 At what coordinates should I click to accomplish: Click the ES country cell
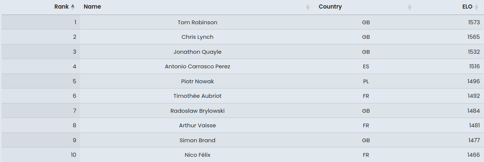click(366, 66)
